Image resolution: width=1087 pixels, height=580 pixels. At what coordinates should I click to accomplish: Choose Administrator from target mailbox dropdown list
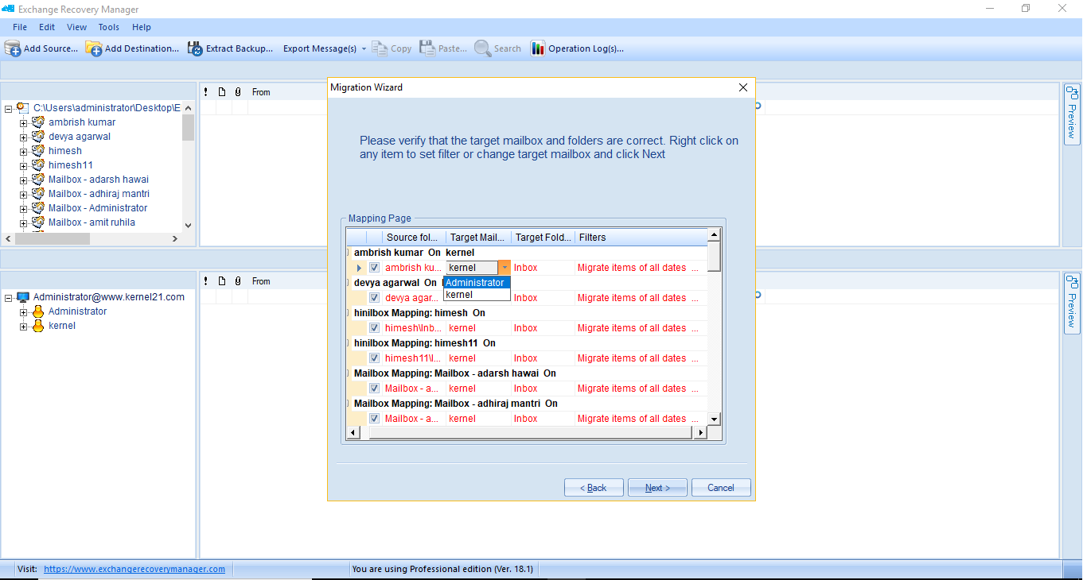click(477, 283)
